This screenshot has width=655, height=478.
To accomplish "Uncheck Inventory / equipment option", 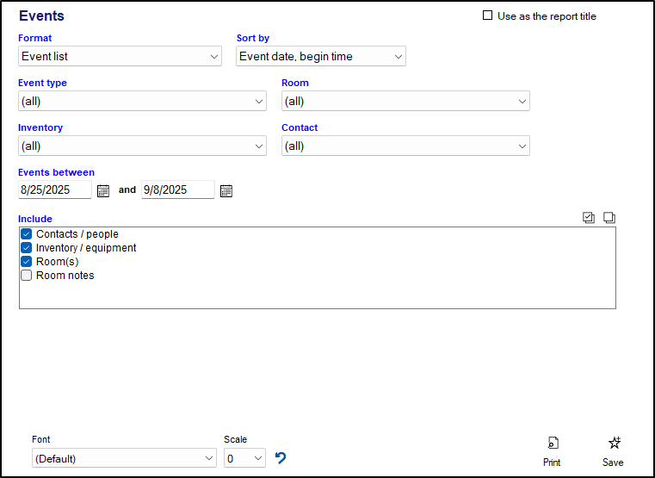I will (x=27, y=248).
